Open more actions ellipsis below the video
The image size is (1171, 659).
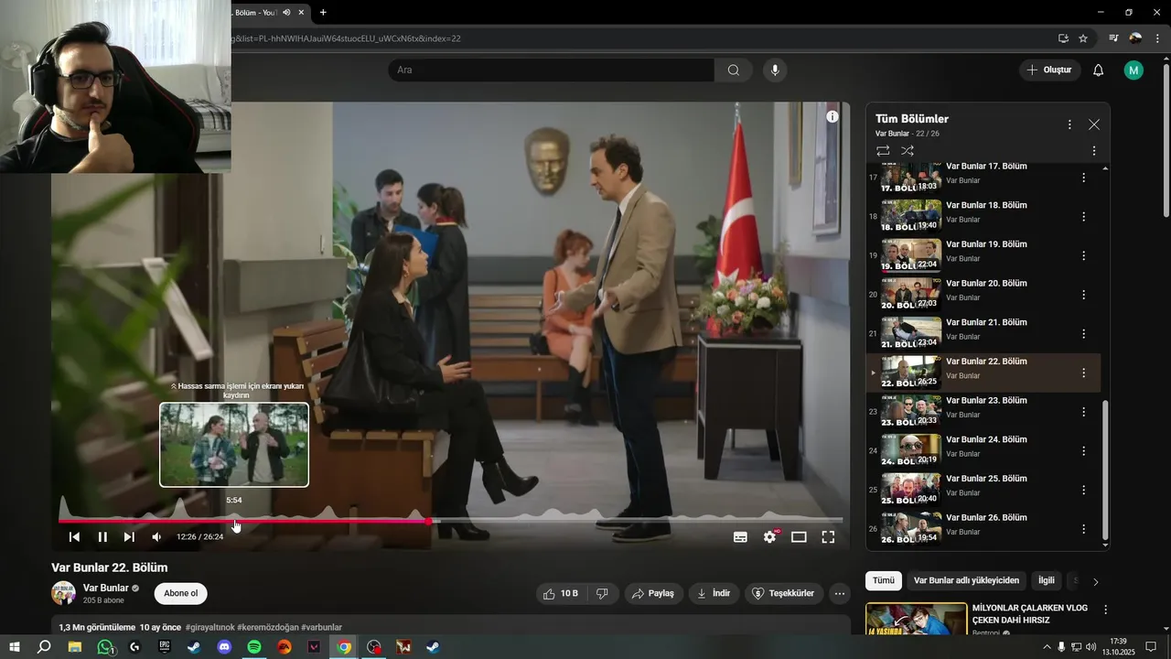tap(840, 593)
